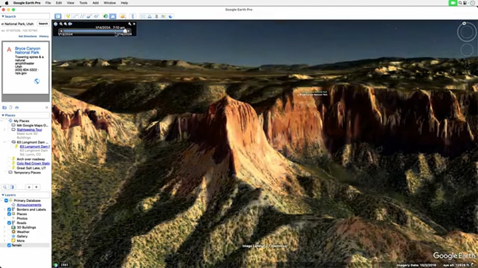Click the Places move down arrow button
Viewport: 478px width, 268px height.
coord(36,187)
